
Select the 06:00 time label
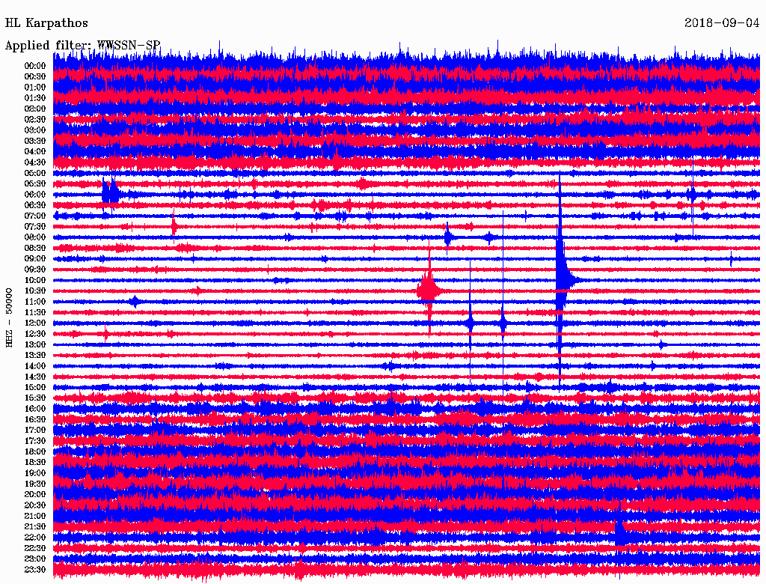(35, 195)
